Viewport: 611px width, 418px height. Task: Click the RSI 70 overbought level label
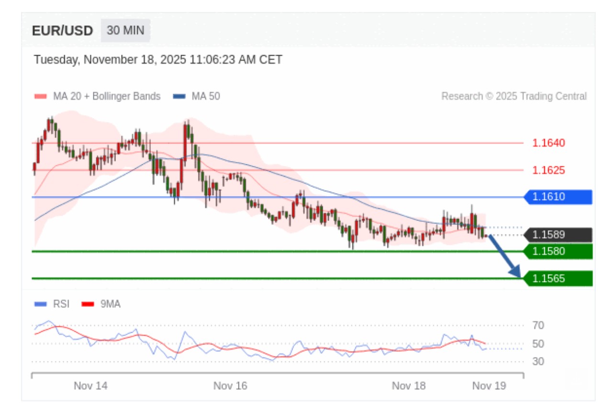pyautogui.click(x=538, y=326)
